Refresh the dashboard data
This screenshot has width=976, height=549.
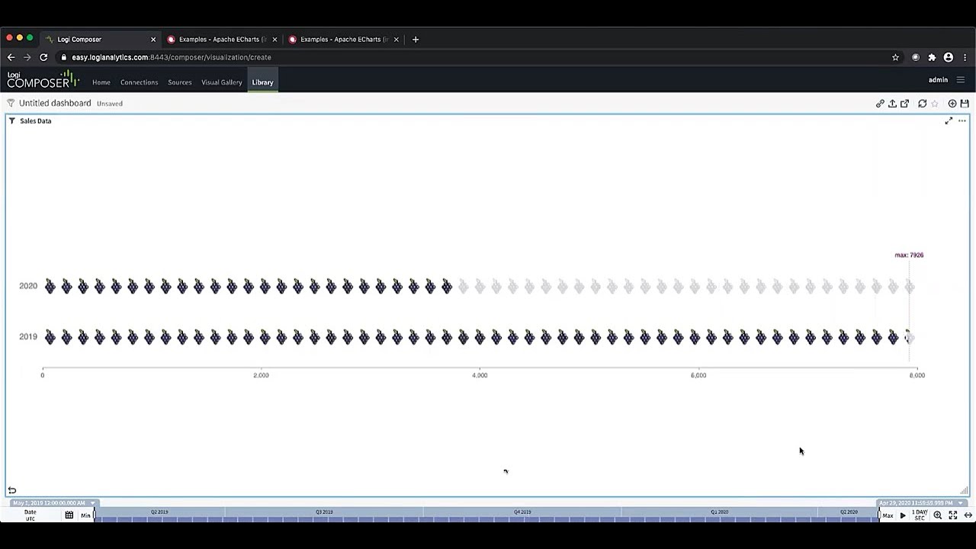coord(923,104)
